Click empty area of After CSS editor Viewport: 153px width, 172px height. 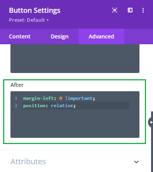(x=75, y=123)
